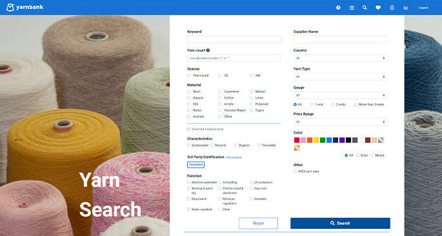Click the blue Search button

point(340,223)
